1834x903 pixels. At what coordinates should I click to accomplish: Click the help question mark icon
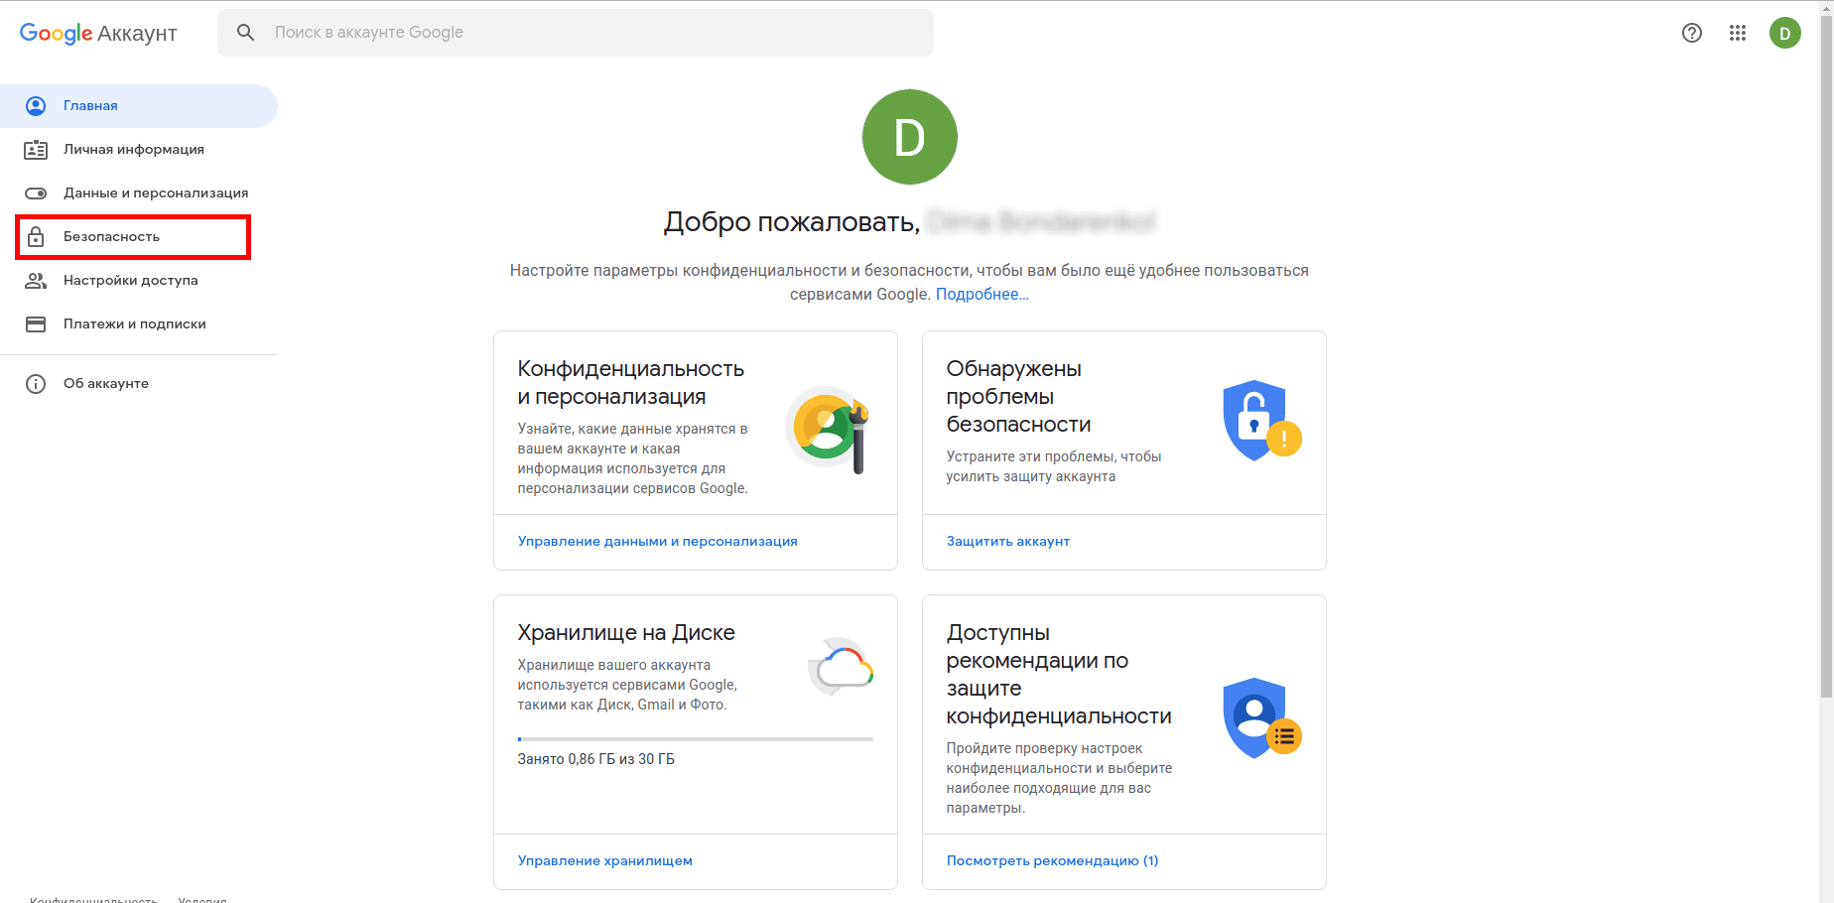[1692, 33]
